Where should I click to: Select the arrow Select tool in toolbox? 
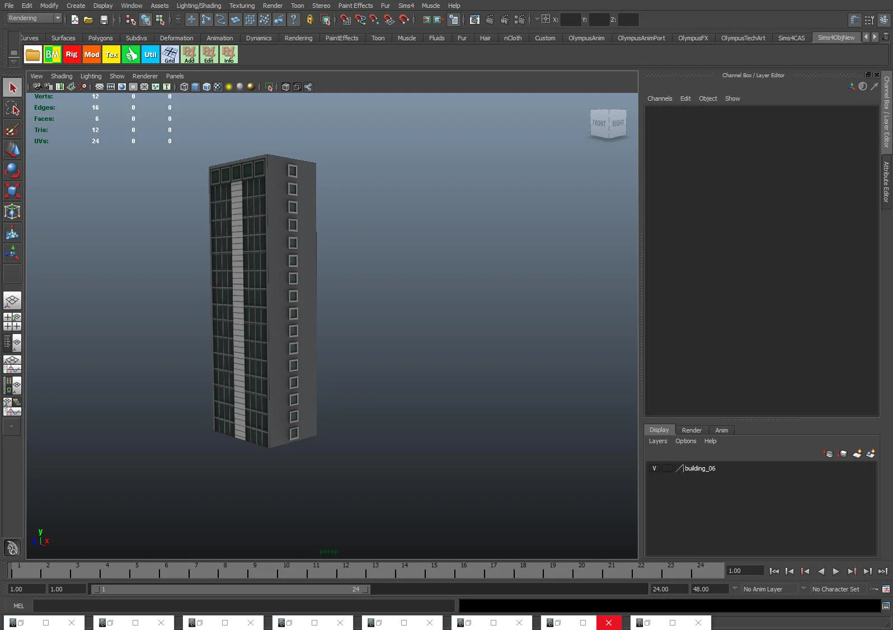pyautogui.click(x=12, y=87)
